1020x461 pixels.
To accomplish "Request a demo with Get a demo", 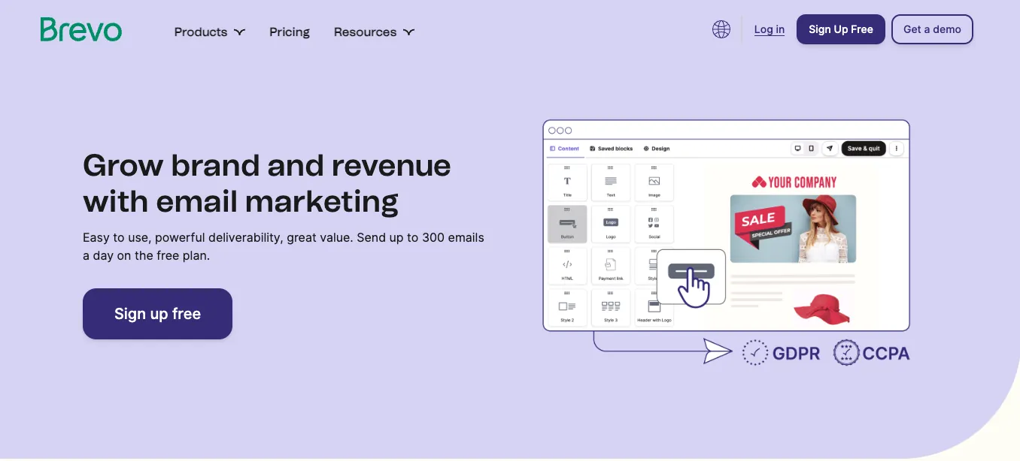I will pos(932,29).
